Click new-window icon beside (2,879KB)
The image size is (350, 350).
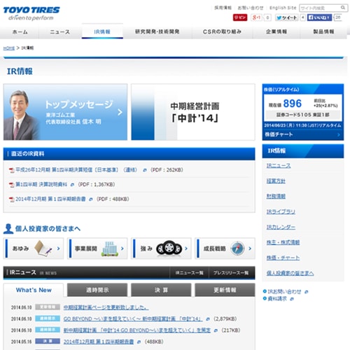tap(208, 319)
